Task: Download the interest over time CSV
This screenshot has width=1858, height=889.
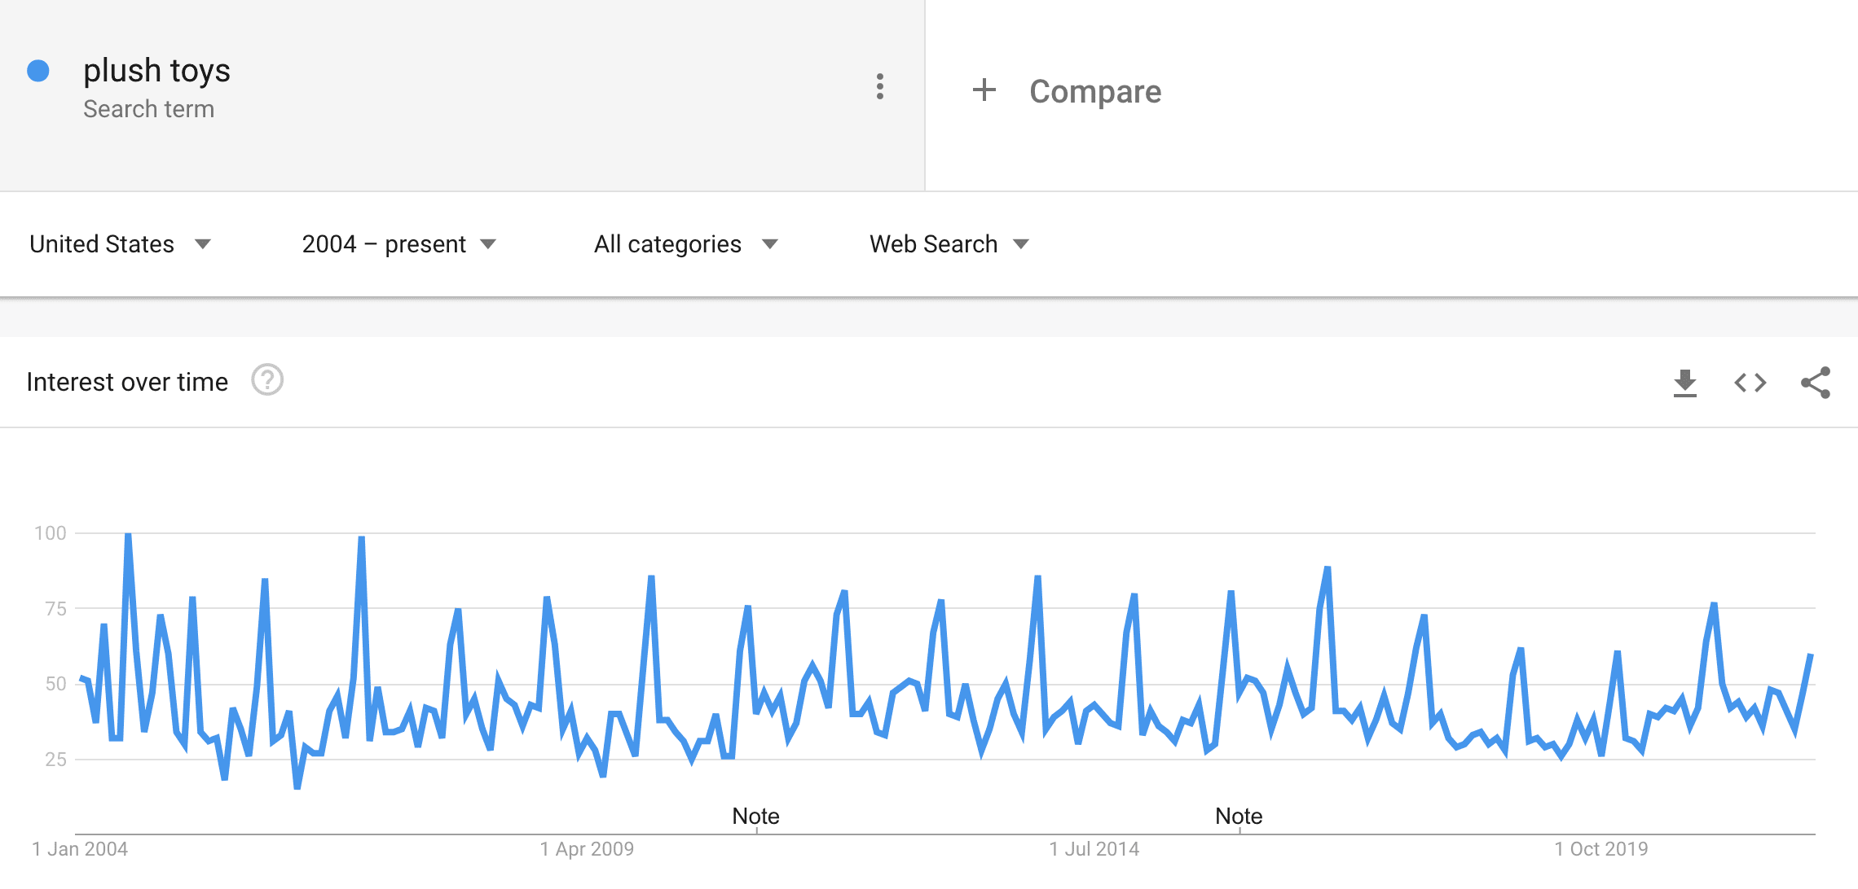Action: 1684,383
